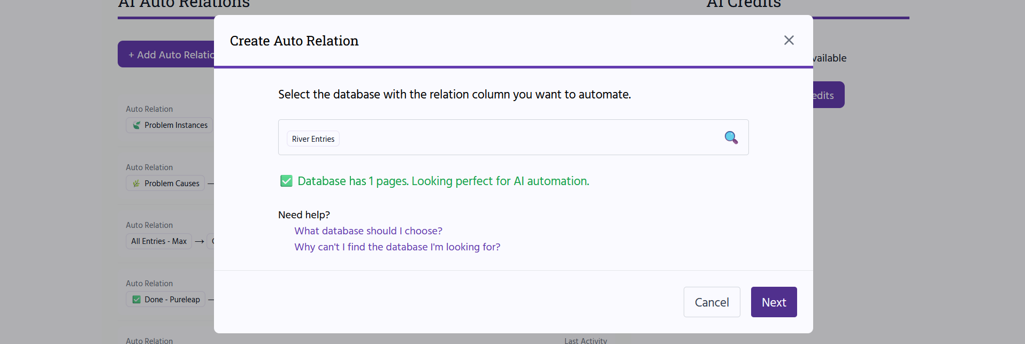Open "What database should I choose?" help
Screen dimensions: 1025x344
click(368, 231)
